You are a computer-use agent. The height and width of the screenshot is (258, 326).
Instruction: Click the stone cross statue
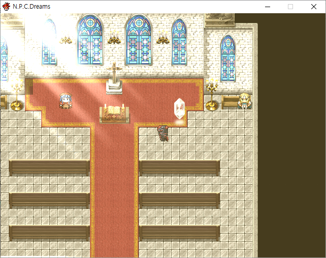(114, 78)
